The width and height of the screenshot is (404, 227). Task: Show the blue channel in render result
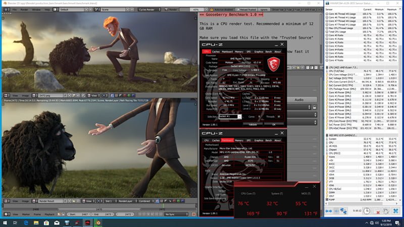[183, 201]
